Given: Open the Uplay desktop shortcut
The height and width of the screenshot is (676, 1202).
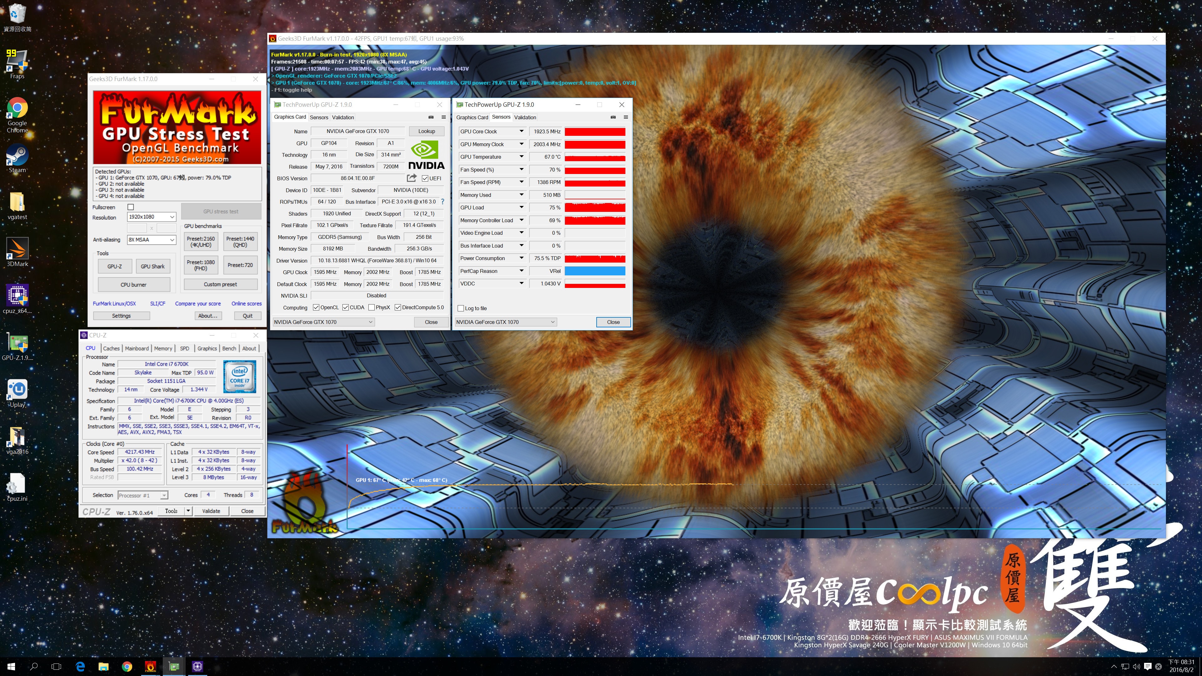Looking at the screenshot, I should 17,393.
